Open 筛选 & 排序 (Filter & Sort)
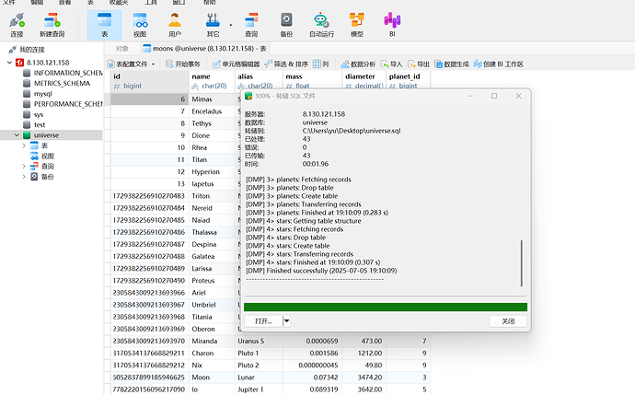Screen dimensions: 635x395 point(286,64)
